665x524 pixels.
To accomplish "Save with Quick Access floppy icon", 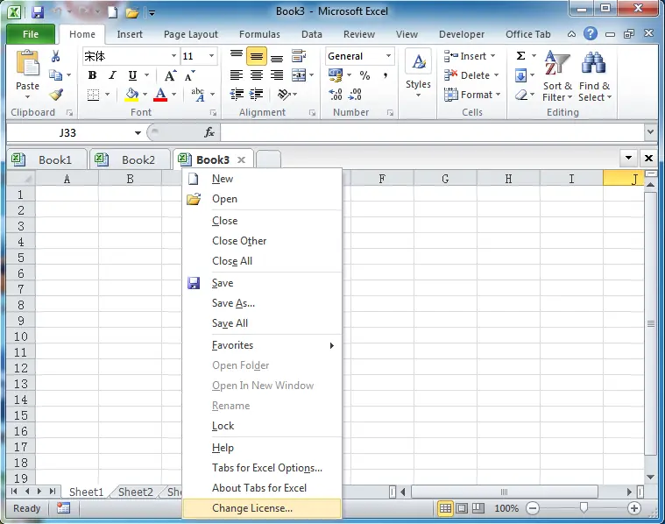I will point(38,12).
